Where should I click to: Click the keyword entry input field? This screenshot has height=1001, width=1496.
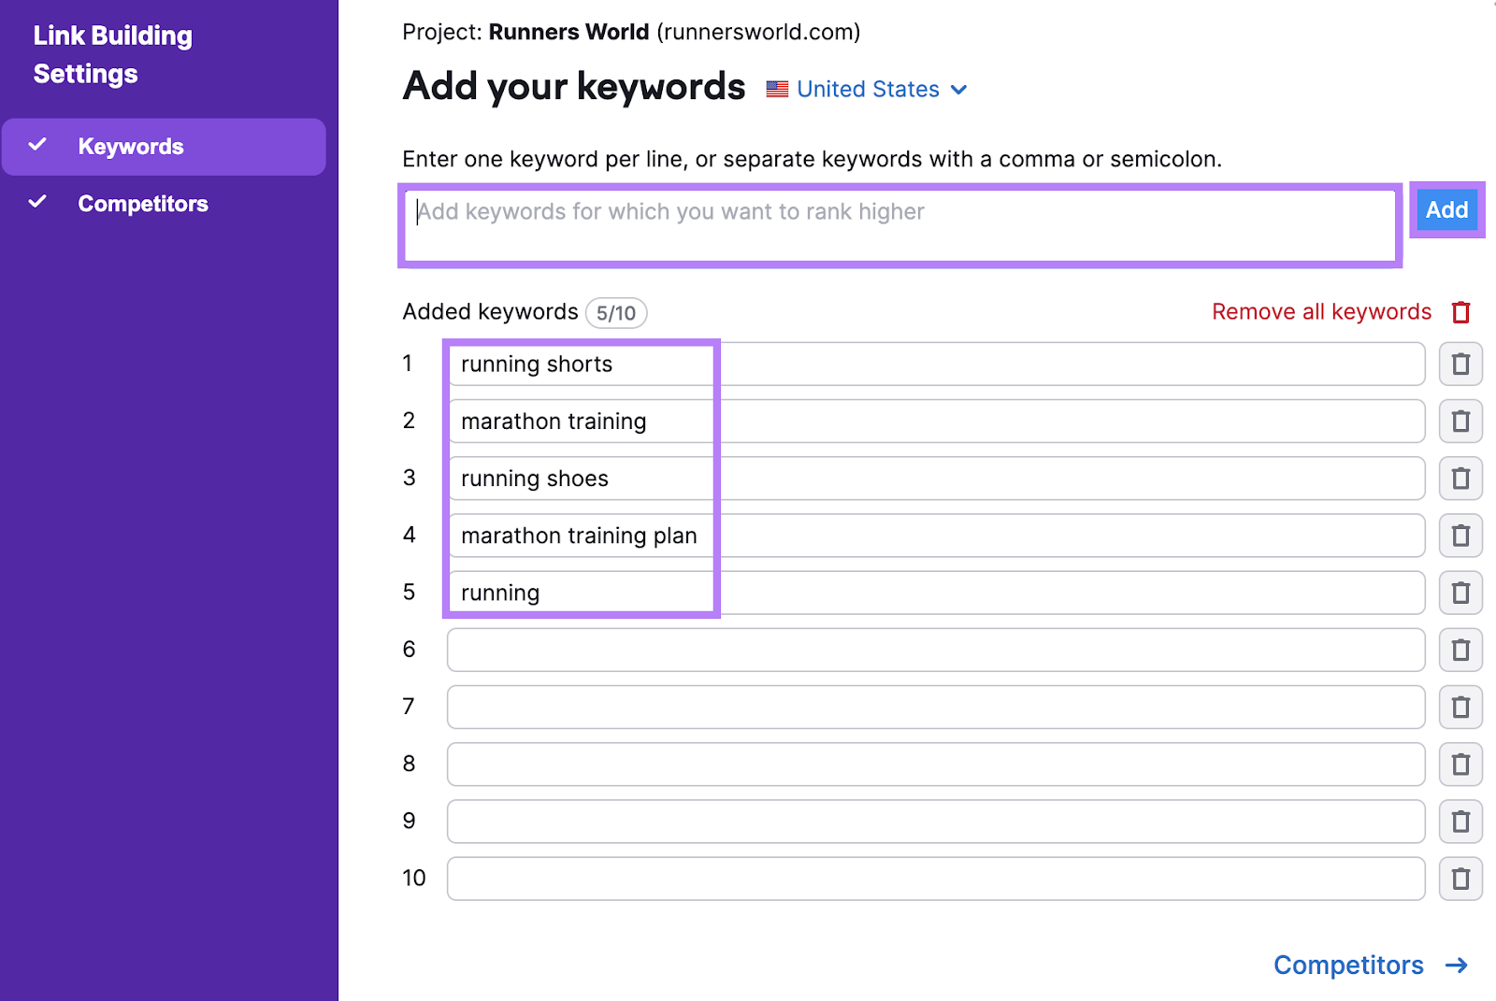[898, 224]
